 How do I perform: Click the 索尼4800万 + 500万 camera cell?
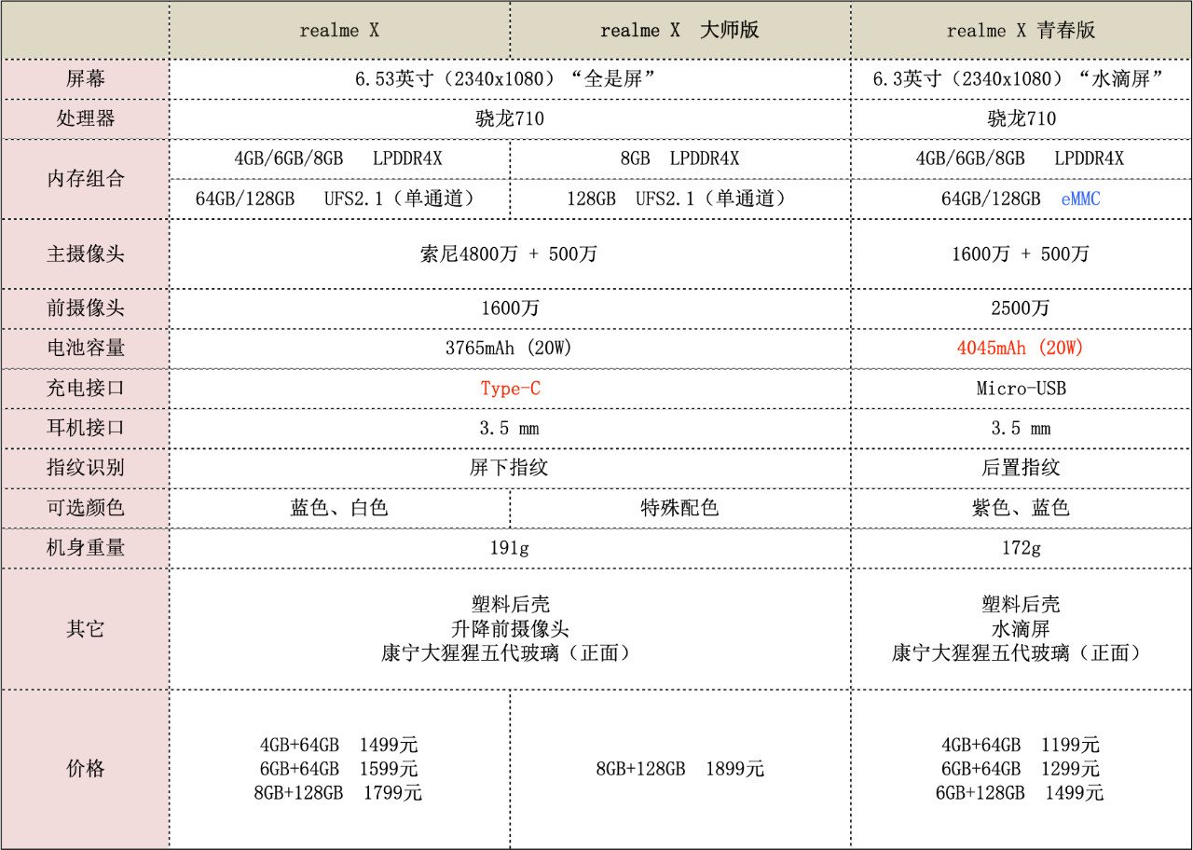[x=509, y=254]
